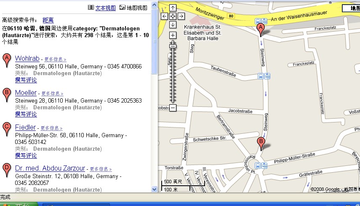Click the red B pin beside Moeller
This screenshot has height=206, width=360.
click(7, 95)
